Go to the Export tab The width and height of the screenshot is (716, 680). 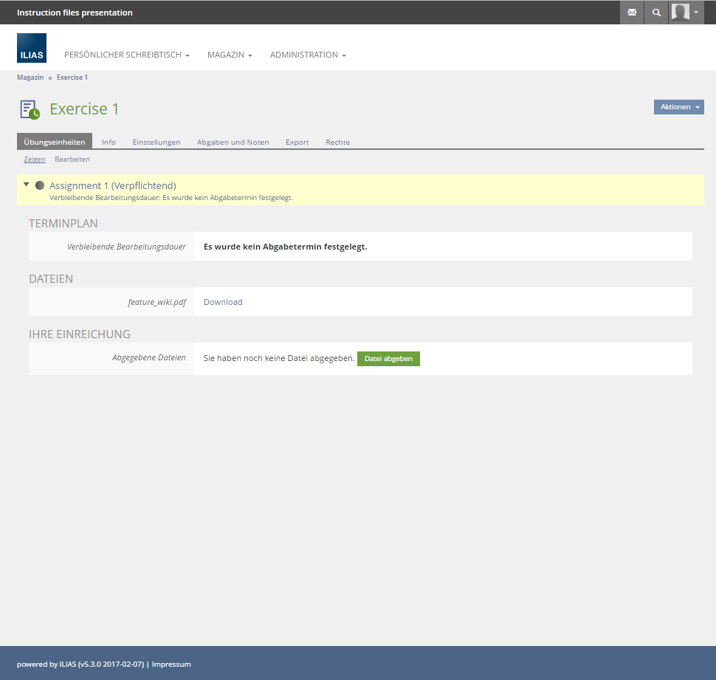pos(297,142)
